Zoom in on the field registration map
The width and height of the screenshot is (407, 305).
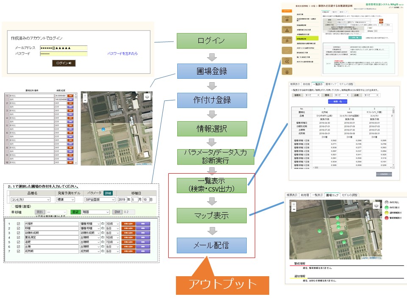point(85,96)
